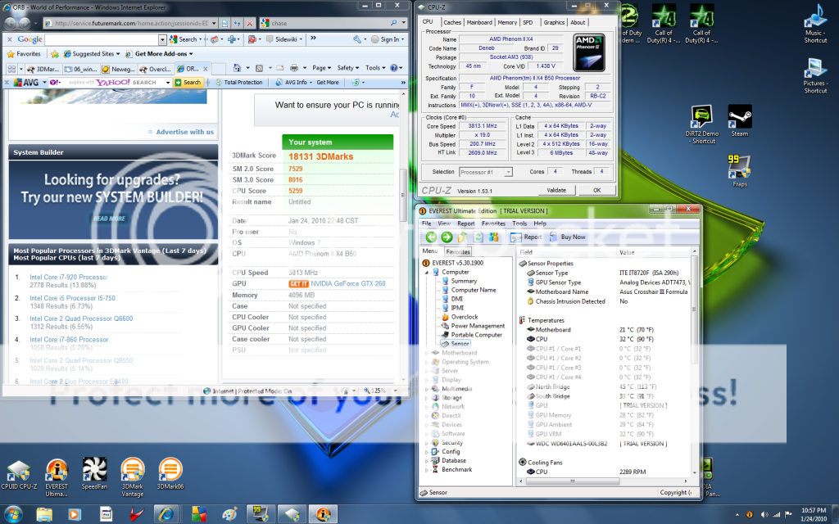The width and height of the screenshot is (839, 524).
Task: Open the Steam desktop shortcut
Action: coord(740,121)
